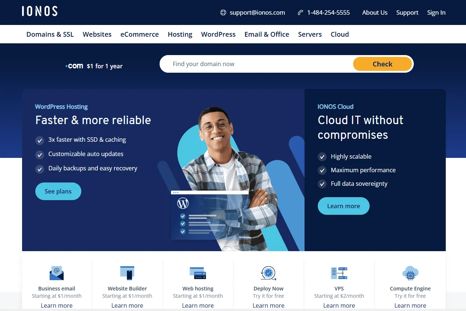Viewport: 466px width, 311px height.
Task: Click the Compute Engine cloud chip icon
Action: 410,273
